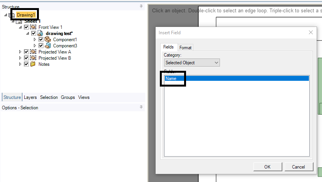Click the Projected View A icon
This screenshot has height=182, width=322.
click(33, 52)
